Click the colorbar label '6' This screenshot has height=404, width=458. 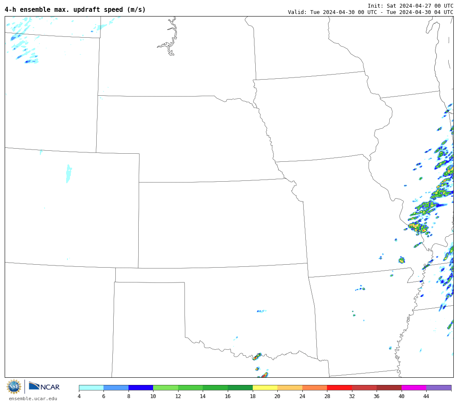(x=104, y=396)
